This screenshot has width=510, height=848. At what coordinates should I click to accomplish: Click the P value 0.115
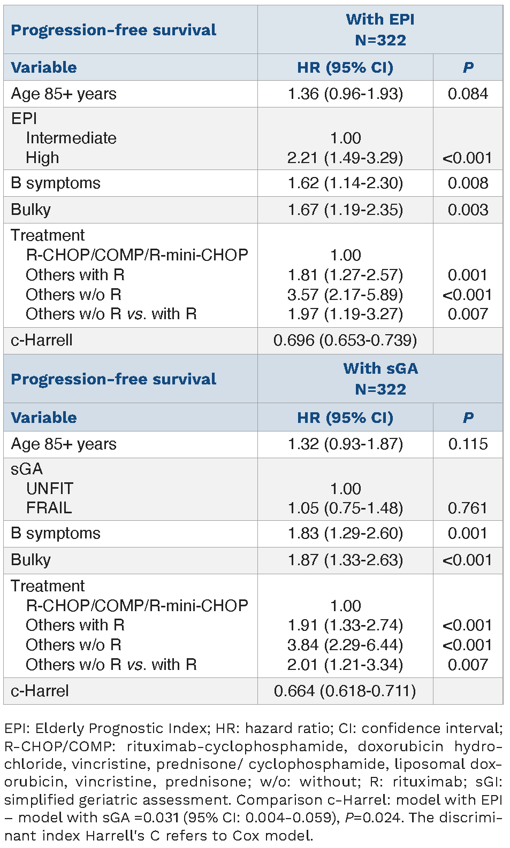coord(468,444)
